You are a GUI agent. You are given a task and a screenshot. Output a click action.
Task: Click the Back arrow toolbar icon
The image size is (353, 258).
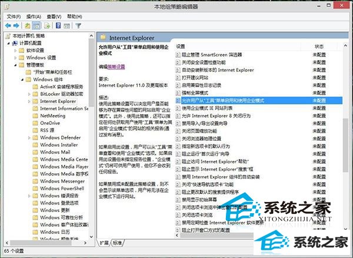[8, 26]
